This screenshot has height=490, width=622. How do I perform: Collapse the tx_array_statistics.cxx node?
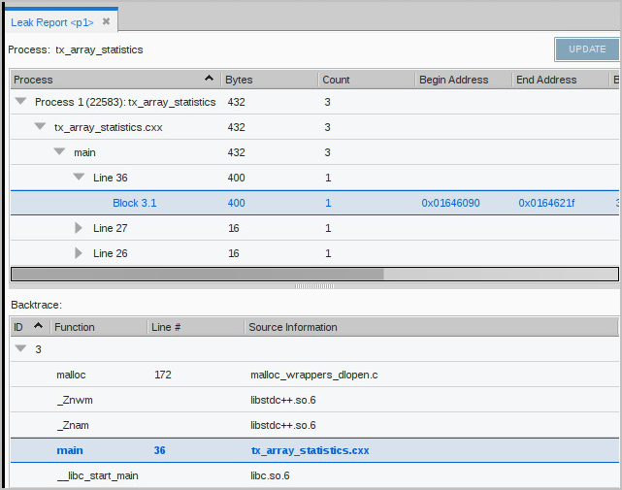click(x=40, y=127)
